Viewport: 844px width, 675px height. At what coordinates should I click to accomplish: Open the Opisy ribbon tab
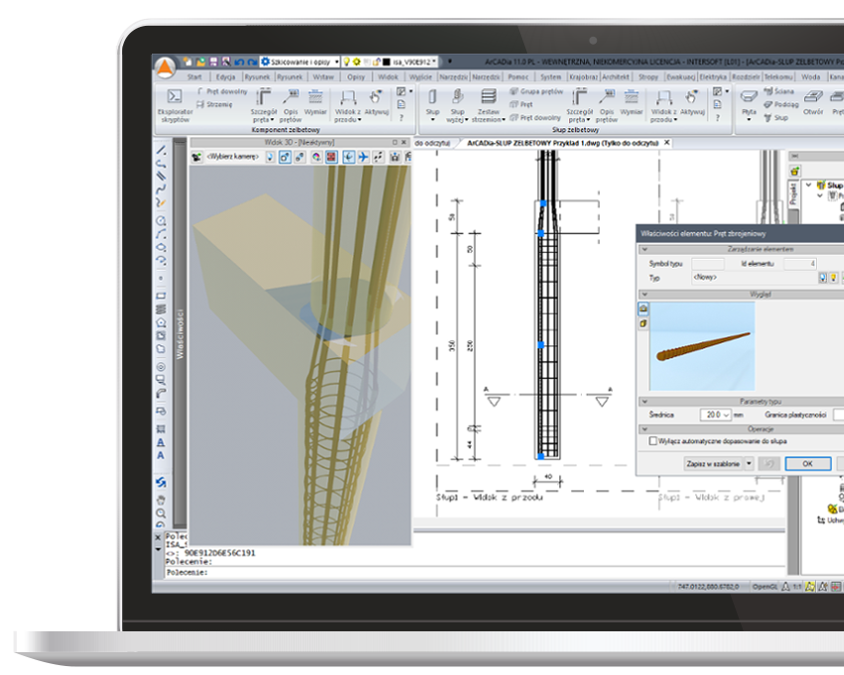[355, 77]
